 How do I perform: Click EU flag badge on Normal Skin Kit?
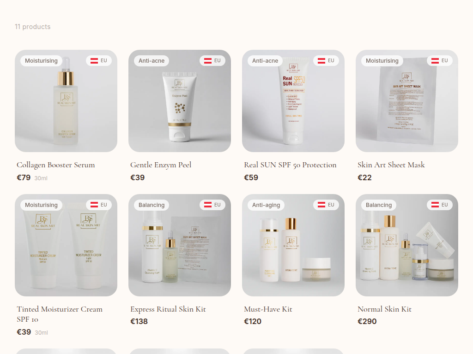440,205
